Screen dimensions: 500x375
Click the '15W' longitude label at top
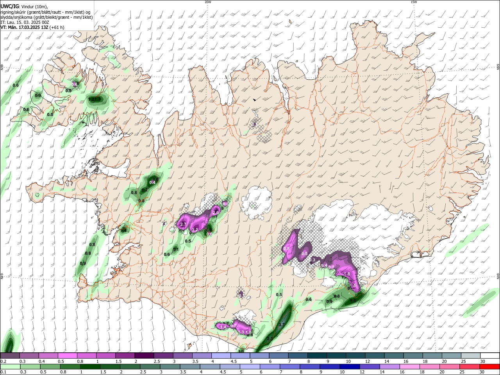click(414, 2)
